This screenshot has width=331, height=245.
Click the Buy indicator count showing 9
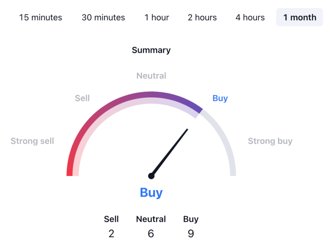[x=191, y=233]
